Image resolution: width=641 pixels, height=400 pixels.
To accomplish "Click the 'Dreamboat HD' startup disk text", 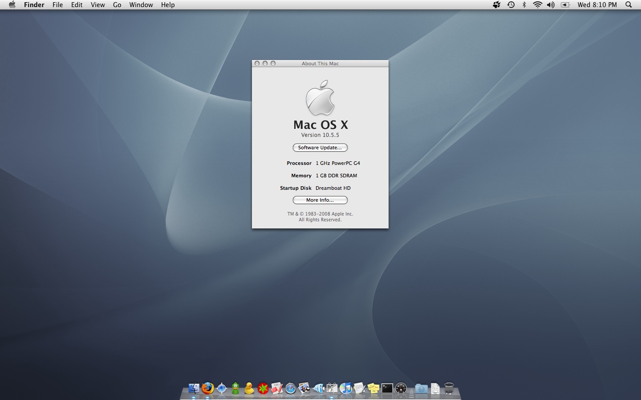I will tap(333, 188).
